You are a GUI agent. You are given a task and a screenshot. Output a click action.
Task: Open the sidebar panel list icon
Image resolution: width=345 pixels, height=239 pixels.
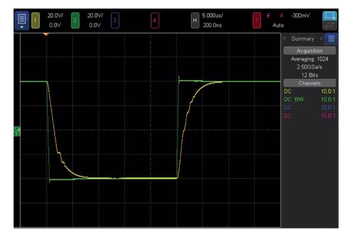pyautogui.click(x=331, y=39)
